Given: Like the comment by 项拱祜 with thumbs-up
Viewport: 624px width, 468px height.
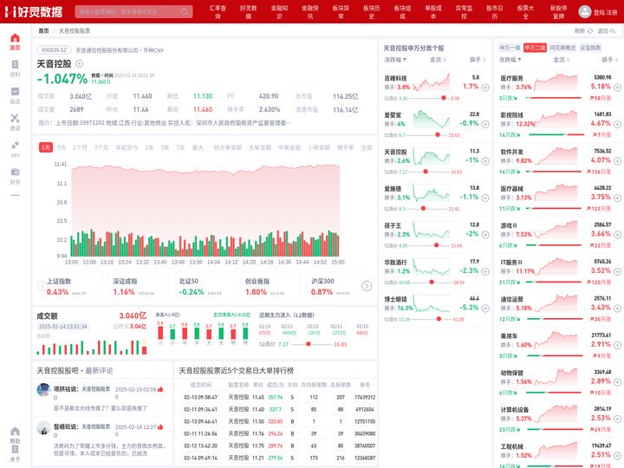Looking at the screenshot, I should click(160, 389).
